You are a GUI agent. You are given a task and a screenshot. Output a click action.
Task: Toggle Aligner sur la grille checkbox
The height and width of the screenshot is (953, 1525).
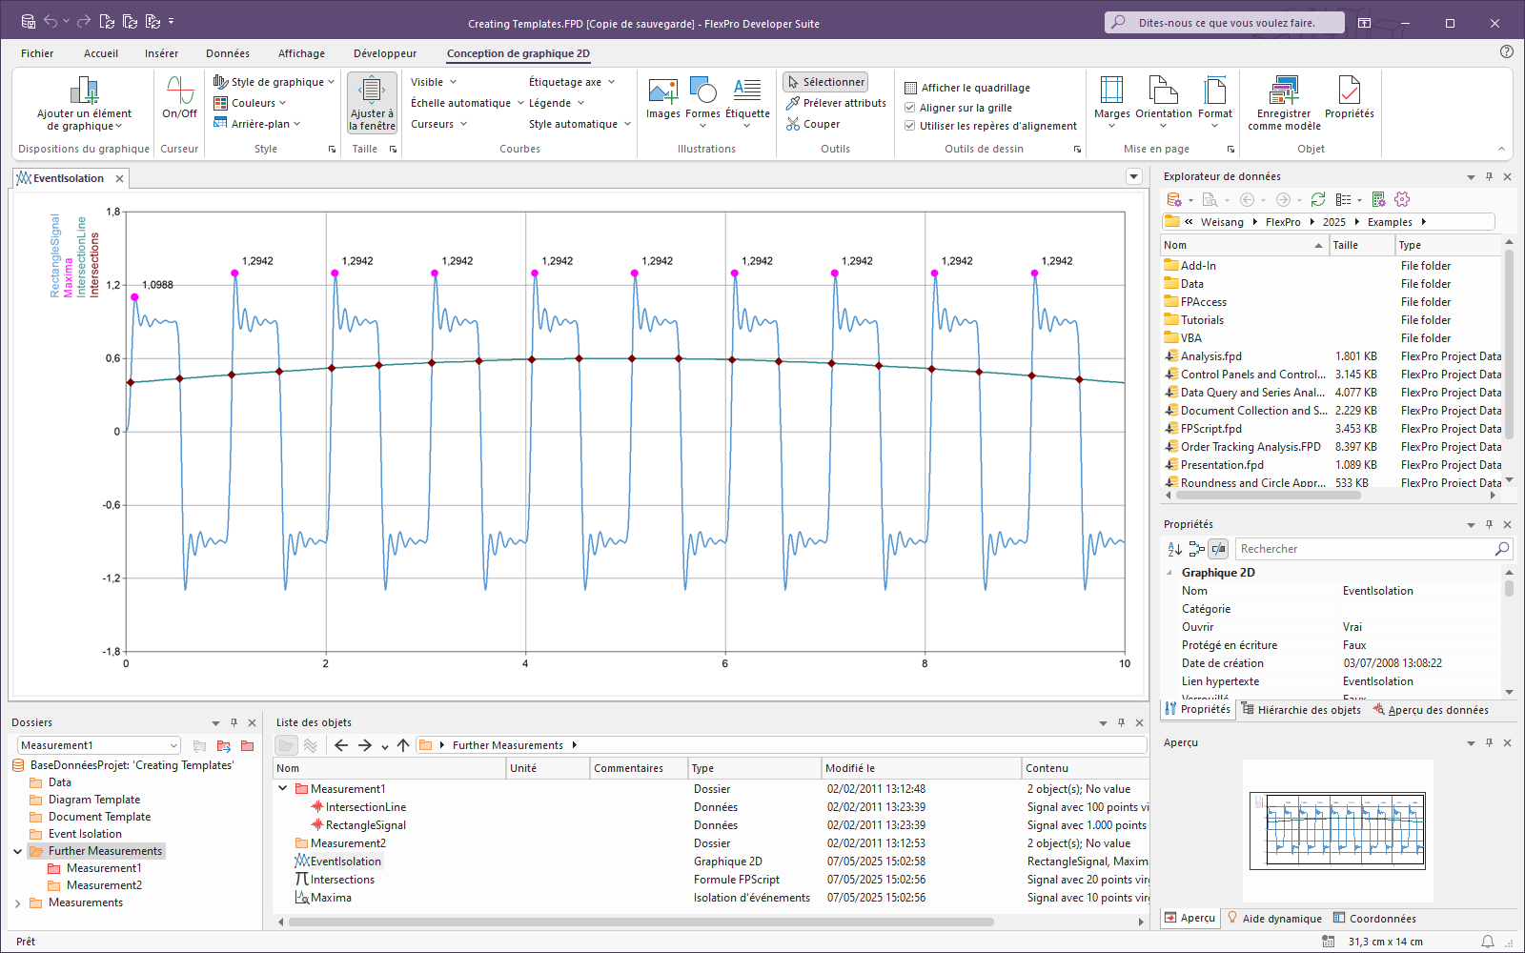[x=910, y=108]
